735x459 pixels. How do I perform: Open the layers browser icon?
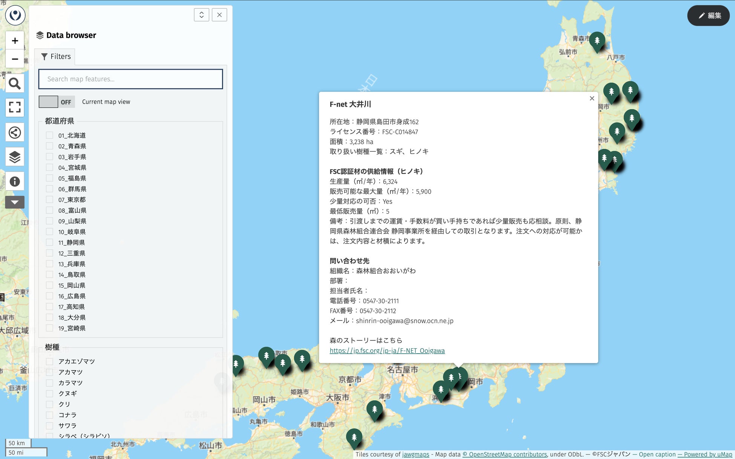click(15, 157)
